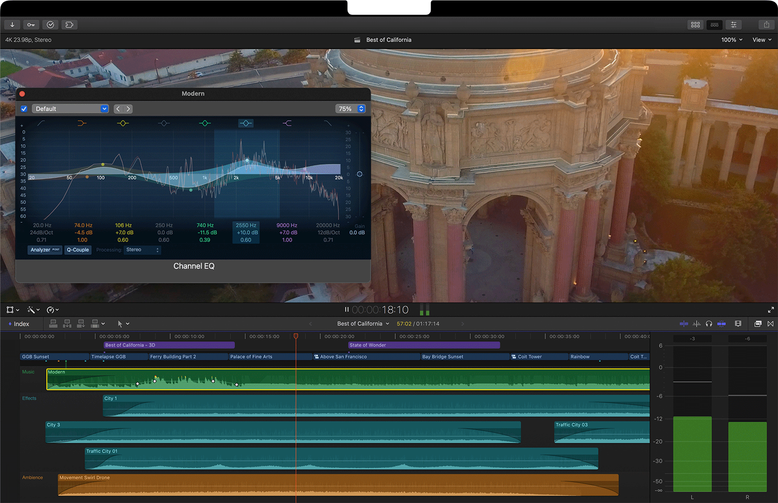Open the Default preset dropdown
The height and width of the screenshot is (503, 778).
point(70,109)
